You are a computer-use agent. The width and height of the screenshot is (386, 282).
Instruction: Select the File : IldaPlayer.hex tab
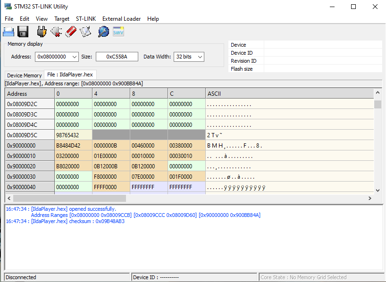(70, 75)
